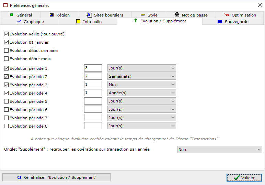265x185 pixels.
Task: Open période 8 unit dropdown
Action: coord(142,126)
